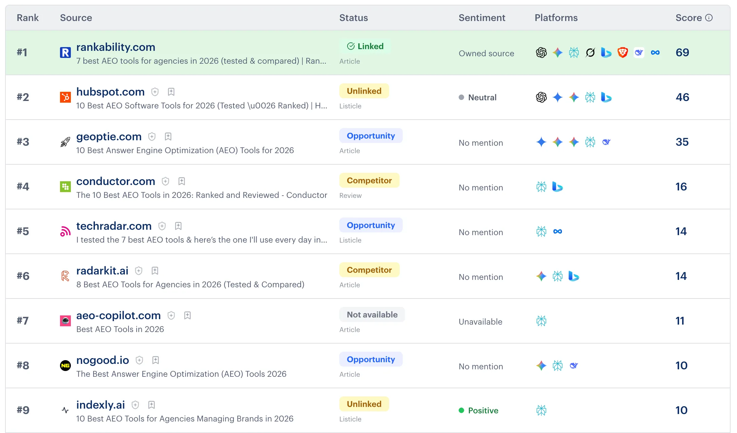Click the shield icon beside conductor.com
Image resolution: width=737 pixels, height=433 pixels.
(165, 181)
